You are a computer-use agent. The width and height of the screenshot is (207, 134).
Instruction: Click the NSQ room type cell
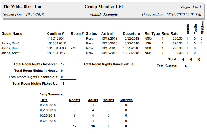[x=148, y=39]
